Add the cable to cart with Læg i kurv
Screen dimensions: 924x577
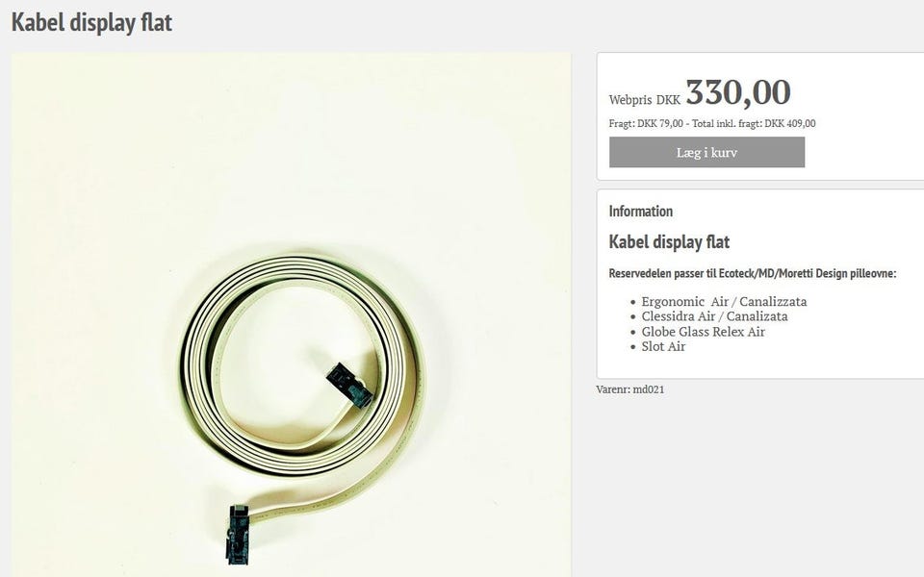click(706, 152)
